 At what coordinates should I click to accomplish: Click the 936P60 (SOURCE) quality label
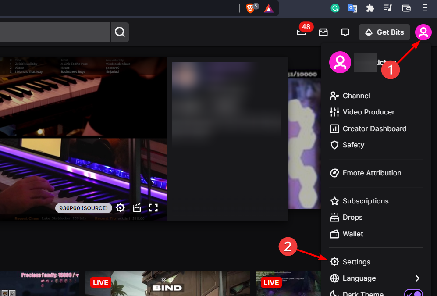[83, 208]
